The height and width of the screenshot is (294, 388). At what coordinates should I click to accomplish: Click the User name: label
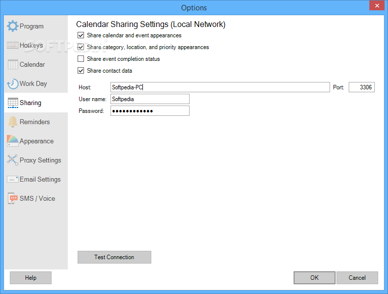coord(92,99)
